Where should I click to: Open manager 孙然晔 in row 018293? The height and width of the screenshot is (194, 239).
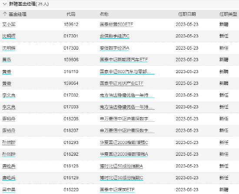tap(9, 142)
